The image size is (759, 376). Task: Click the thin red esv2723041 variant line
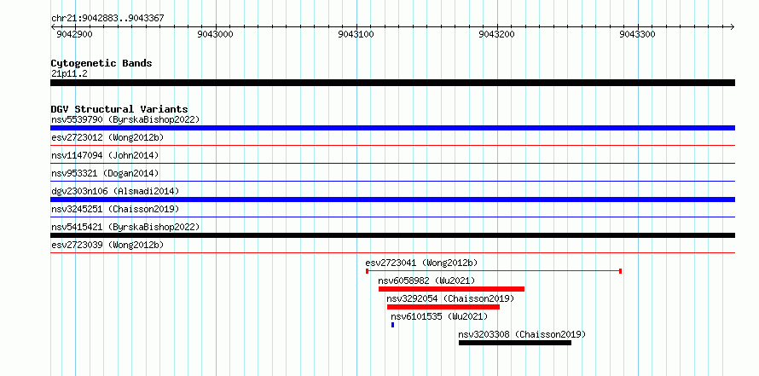click(494, 271)
